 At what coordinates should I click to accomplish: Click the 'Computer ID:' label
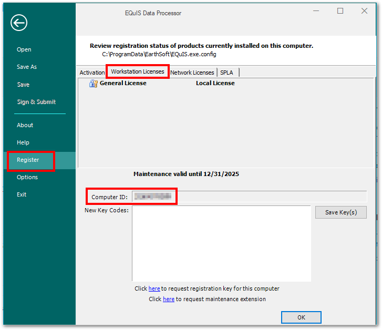coord(110,197)
